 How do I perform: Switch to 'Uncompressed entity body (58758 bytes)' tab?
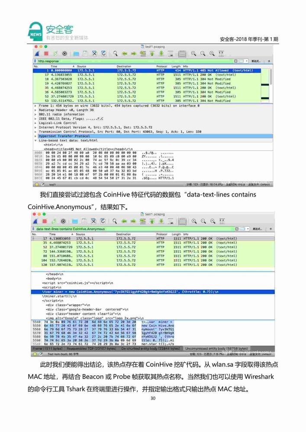(x=216, y=349)
